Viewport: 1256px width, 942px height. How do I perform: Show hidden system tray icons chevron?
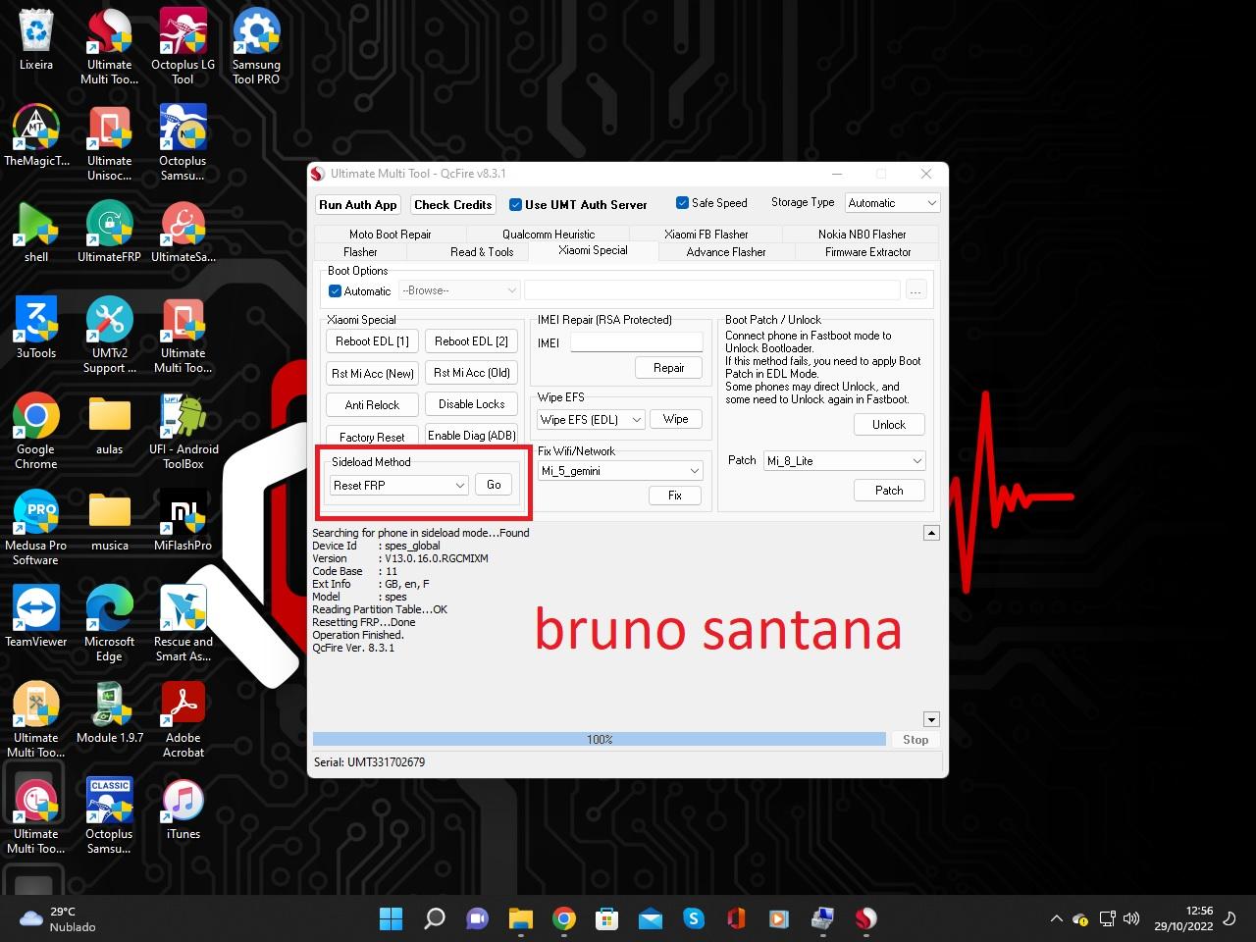click(x=1056, y=919)
